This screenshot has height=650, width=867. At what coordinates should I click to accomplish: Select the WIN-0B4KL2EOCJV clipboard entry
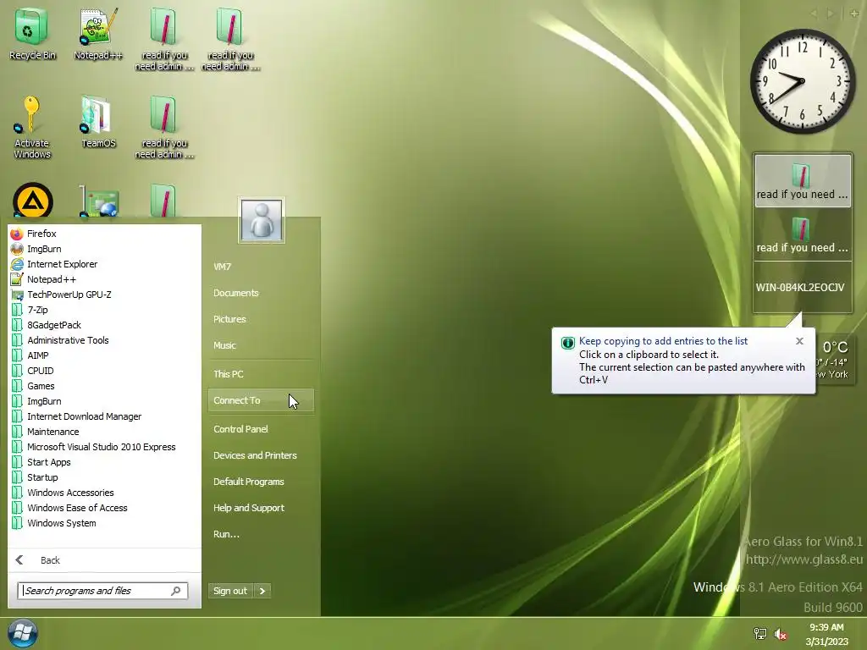(x=803, y=288)
